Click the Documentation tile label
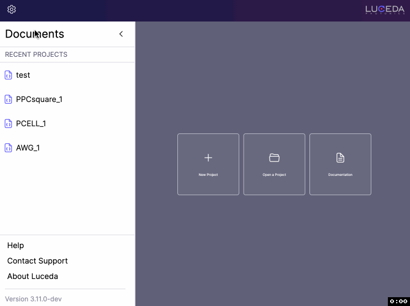410x306 pixels. point(340,175)
